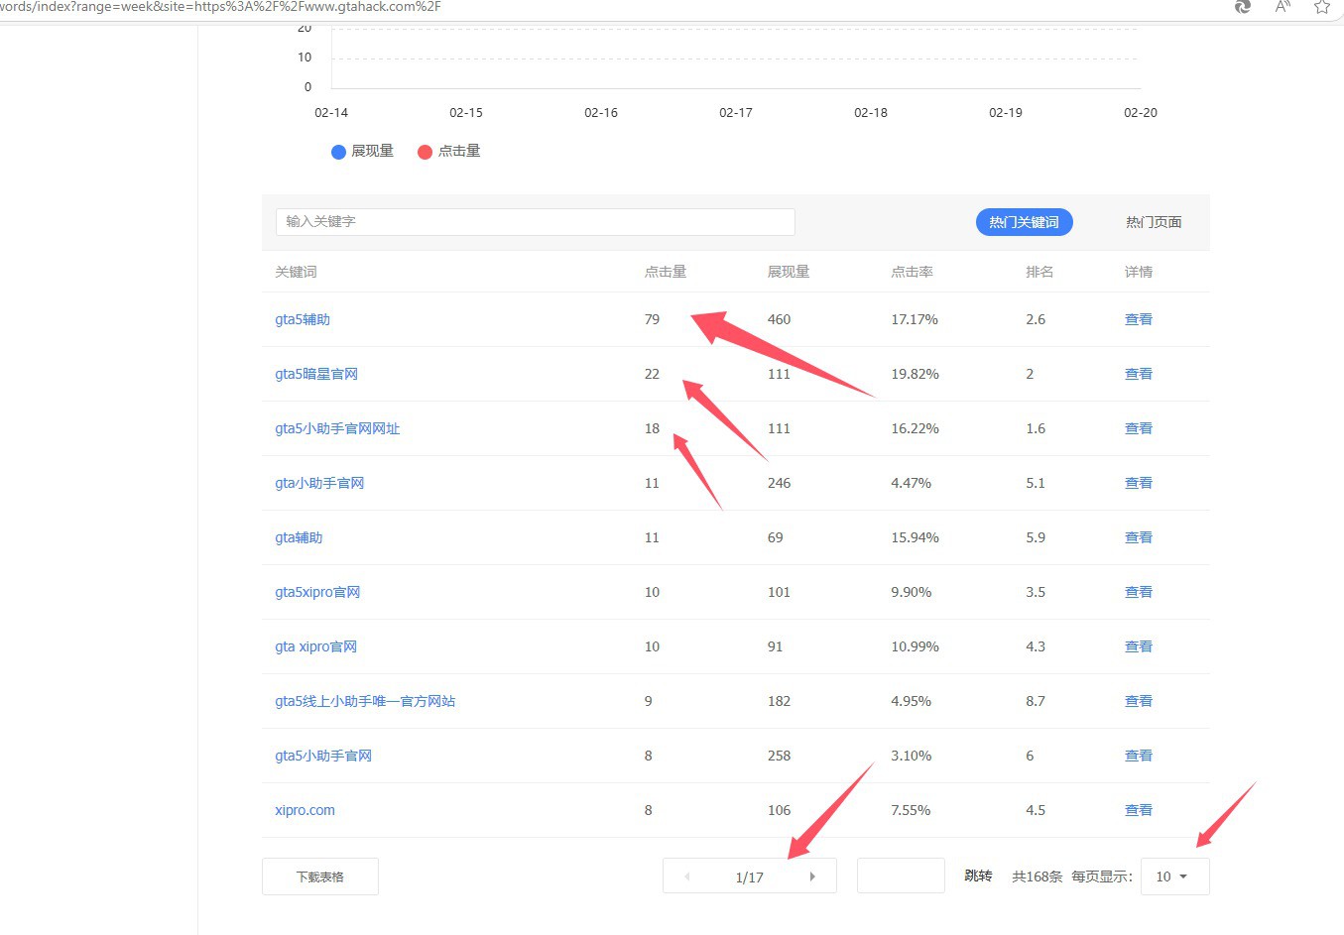
Task: Open the gta5暗星官网 keyword link
Action: [316, 374]
